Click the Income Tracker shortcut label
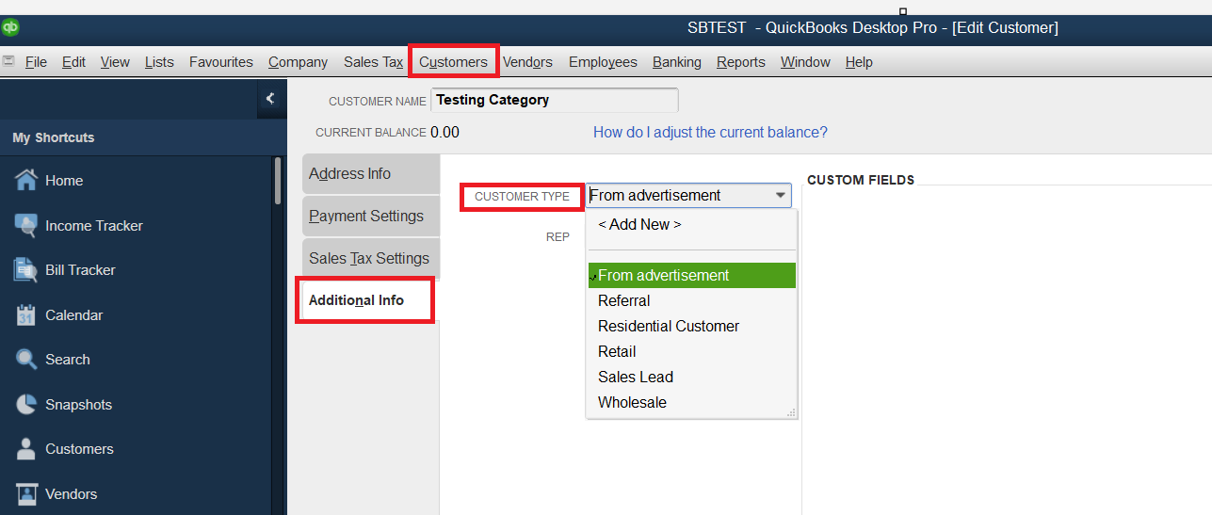Viewport: 1212px width, 515px height. click(94, 226)
